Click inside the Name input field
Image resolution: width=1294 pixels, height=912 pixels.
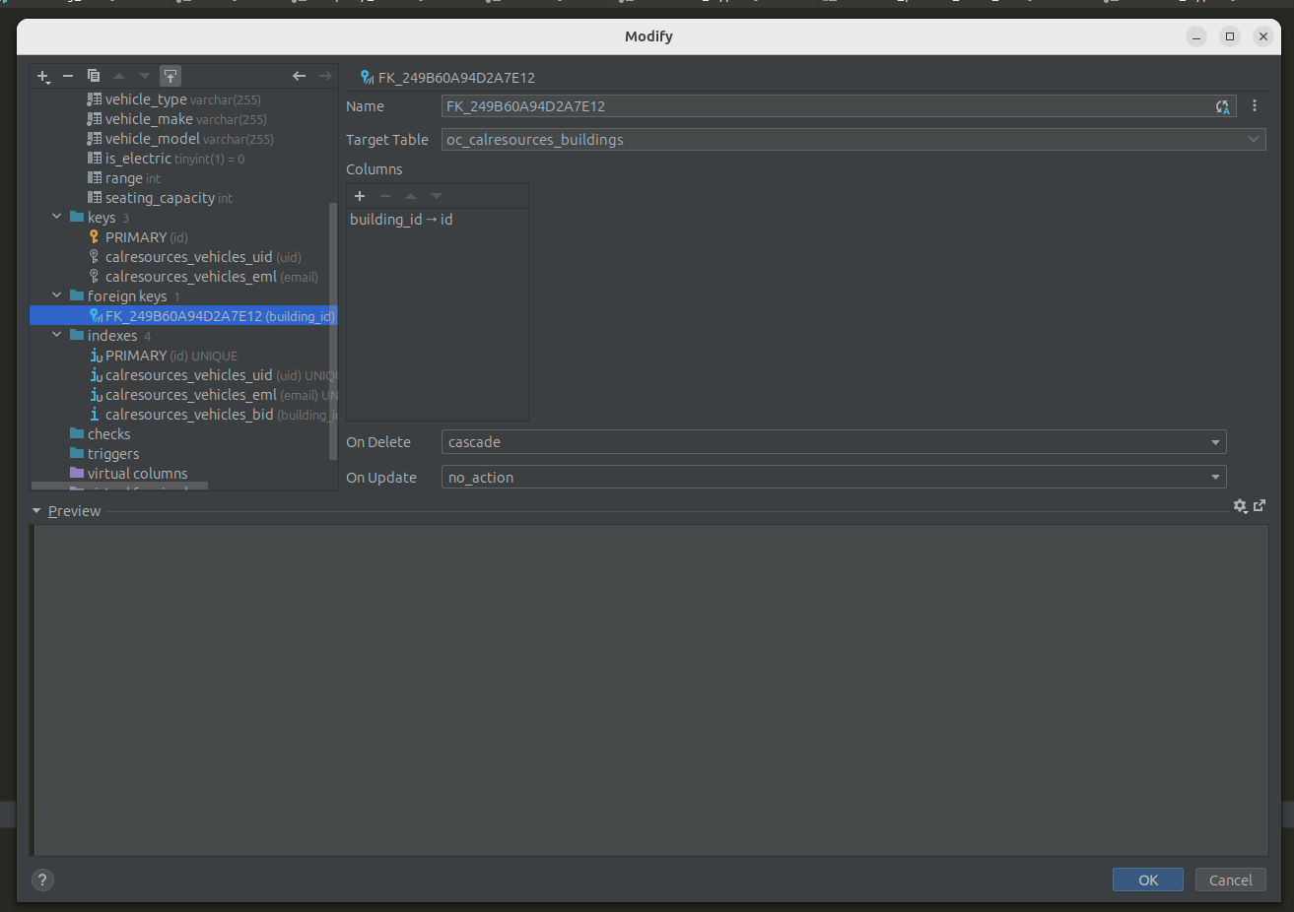point(788,105)
